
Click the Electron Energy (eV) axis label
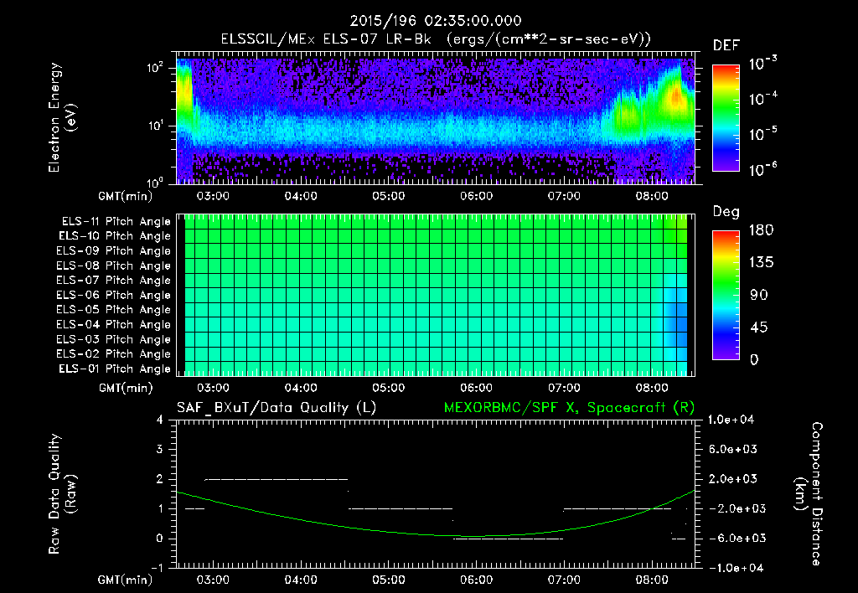click(62, 117)
